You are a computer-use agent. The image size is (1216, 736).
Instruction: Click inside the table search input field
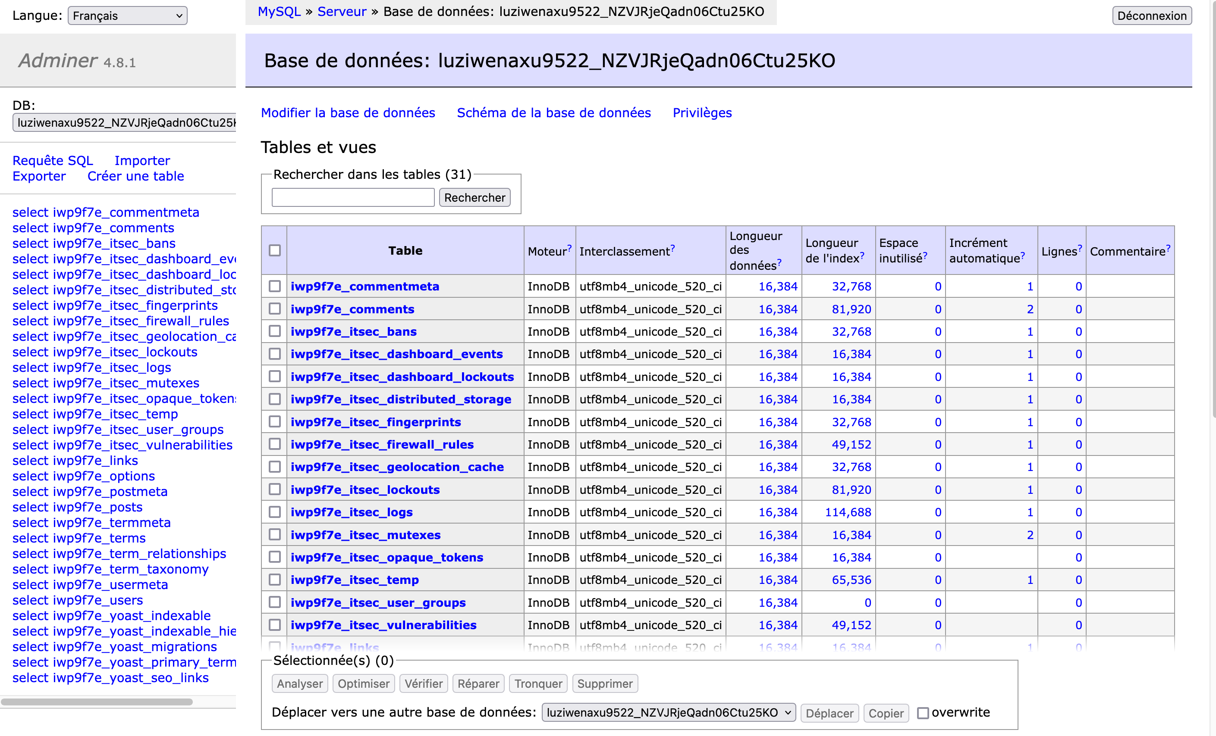[x=352, y=197]
